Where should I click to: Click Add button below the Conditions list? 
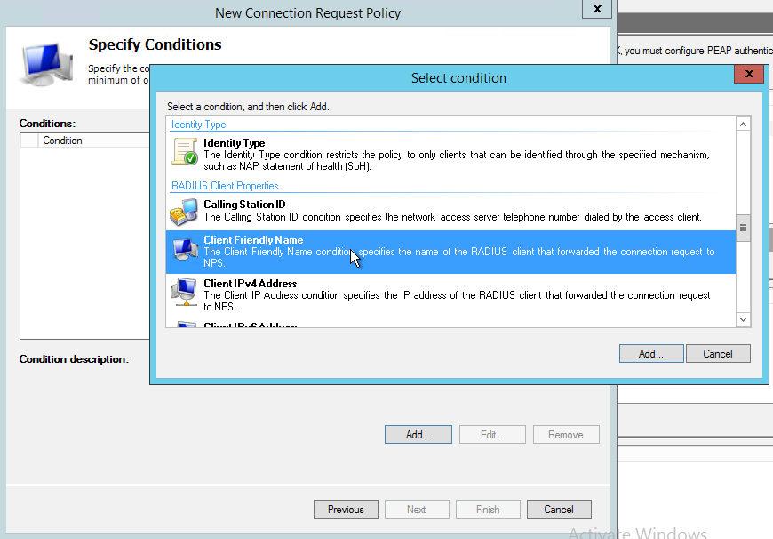click(418, 435)
